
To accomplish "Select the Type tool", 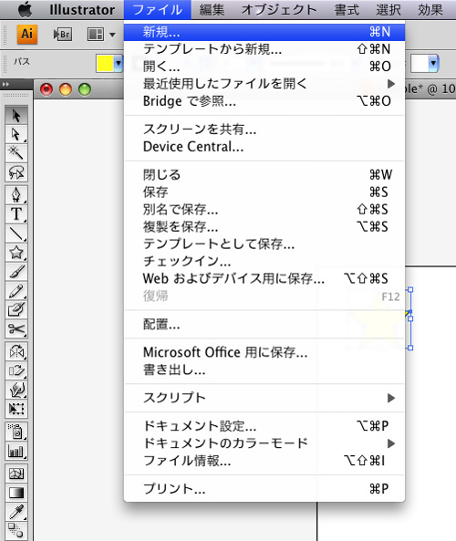I will click(x=16, y=214).
